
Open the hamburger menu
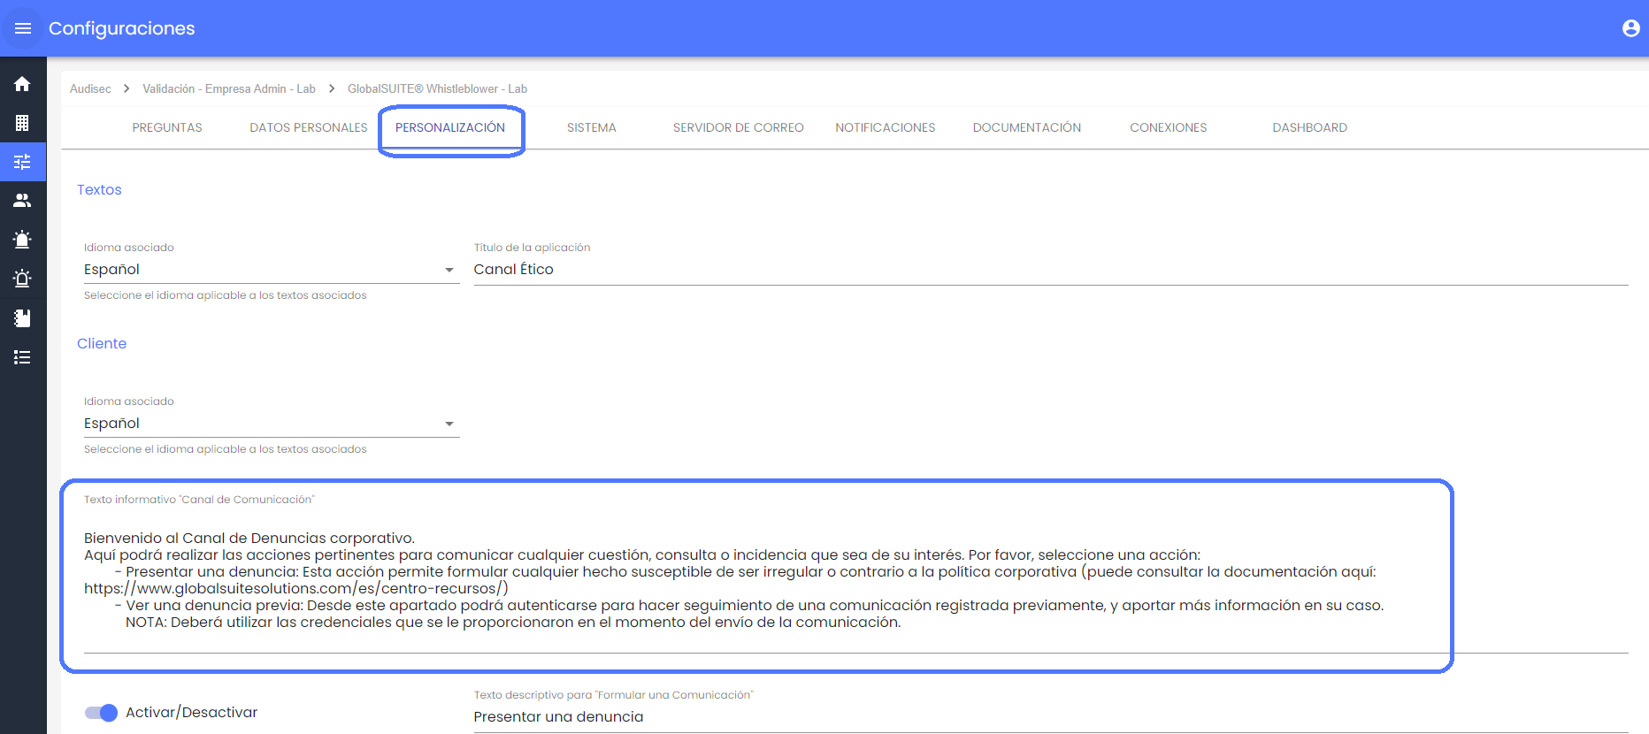pyautogui.click(x=23, y=28)
